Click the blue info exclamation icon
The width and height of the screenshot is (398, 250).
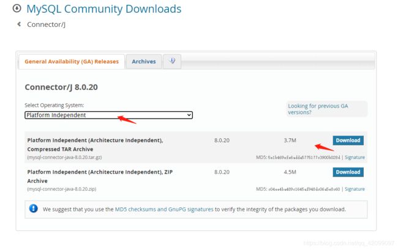coord(33,208)
